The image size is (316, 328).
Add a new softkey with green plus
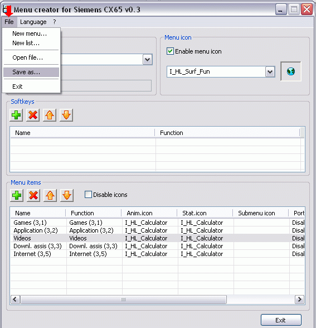pos(16,115)
